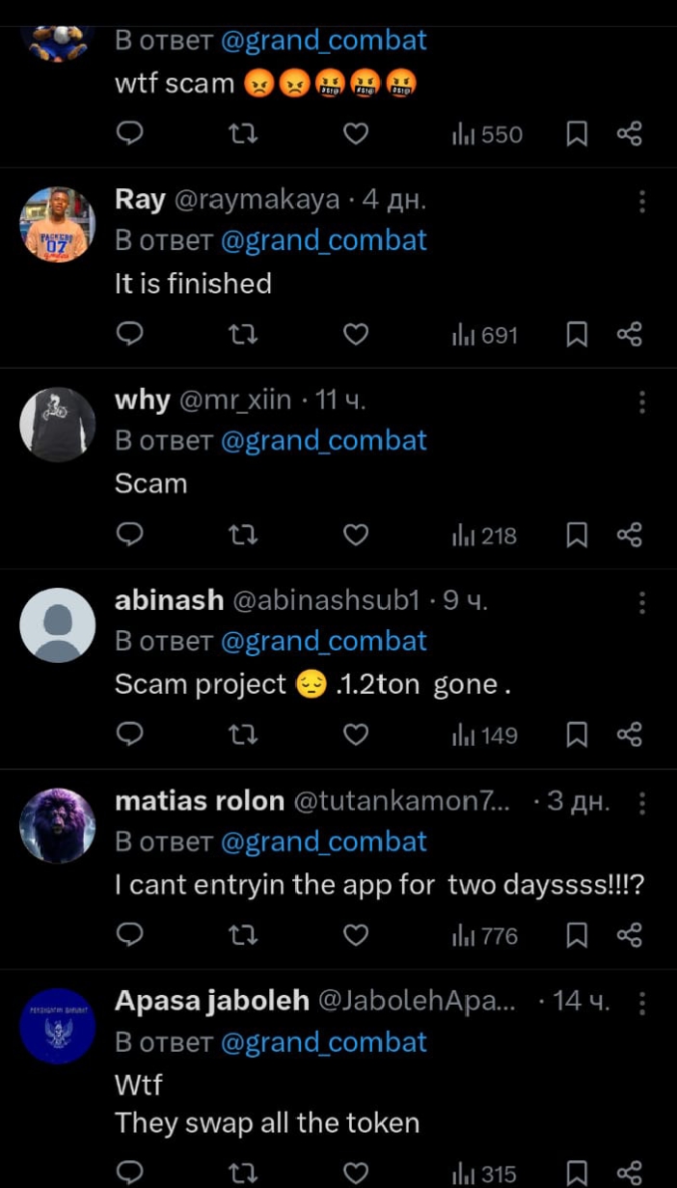The image size is (677, 1188).
Task: Reply to abinash's scam project tweet
Action: [x=129, y=735]
